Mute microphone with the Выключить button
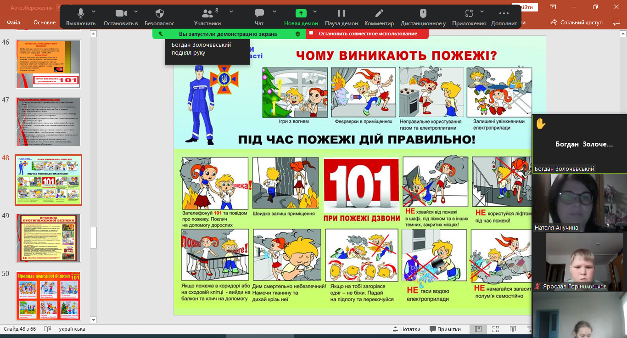Image resolution: width=627 pixels, height=338 pixels. [81, 17]
